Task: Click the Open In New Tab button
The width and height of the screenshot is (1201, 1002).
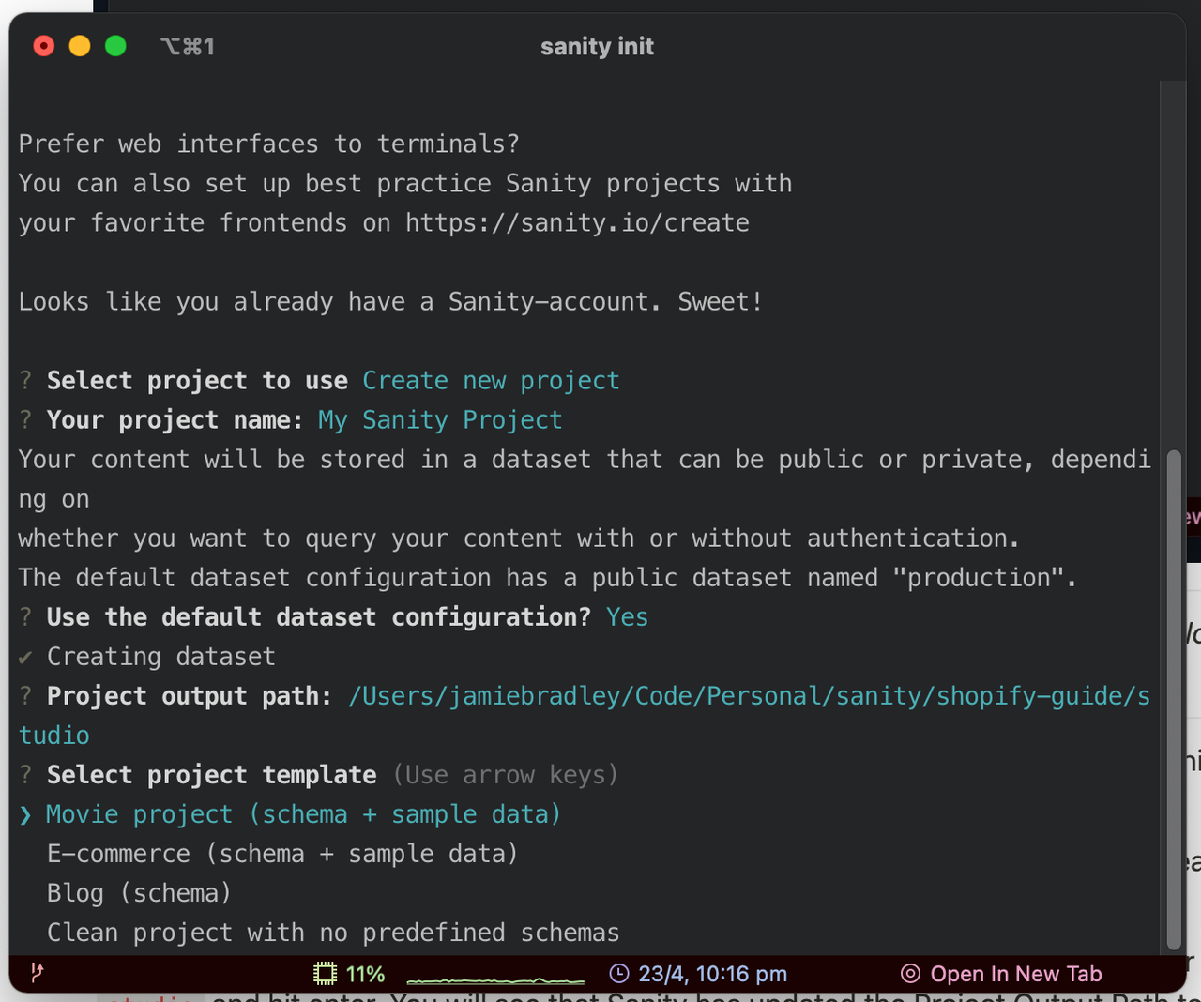Action: click(x=1015, y=974)
